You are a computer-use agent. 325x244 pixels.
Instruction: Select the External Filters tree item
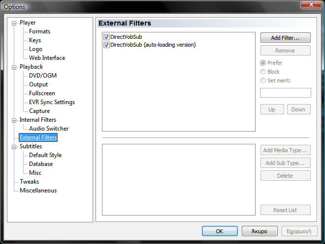(x=38, y=137)
